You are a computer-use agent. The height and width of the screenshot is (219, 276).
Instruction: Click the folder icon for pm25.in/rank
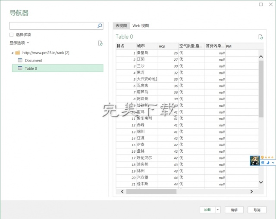(x=18, y=52)
